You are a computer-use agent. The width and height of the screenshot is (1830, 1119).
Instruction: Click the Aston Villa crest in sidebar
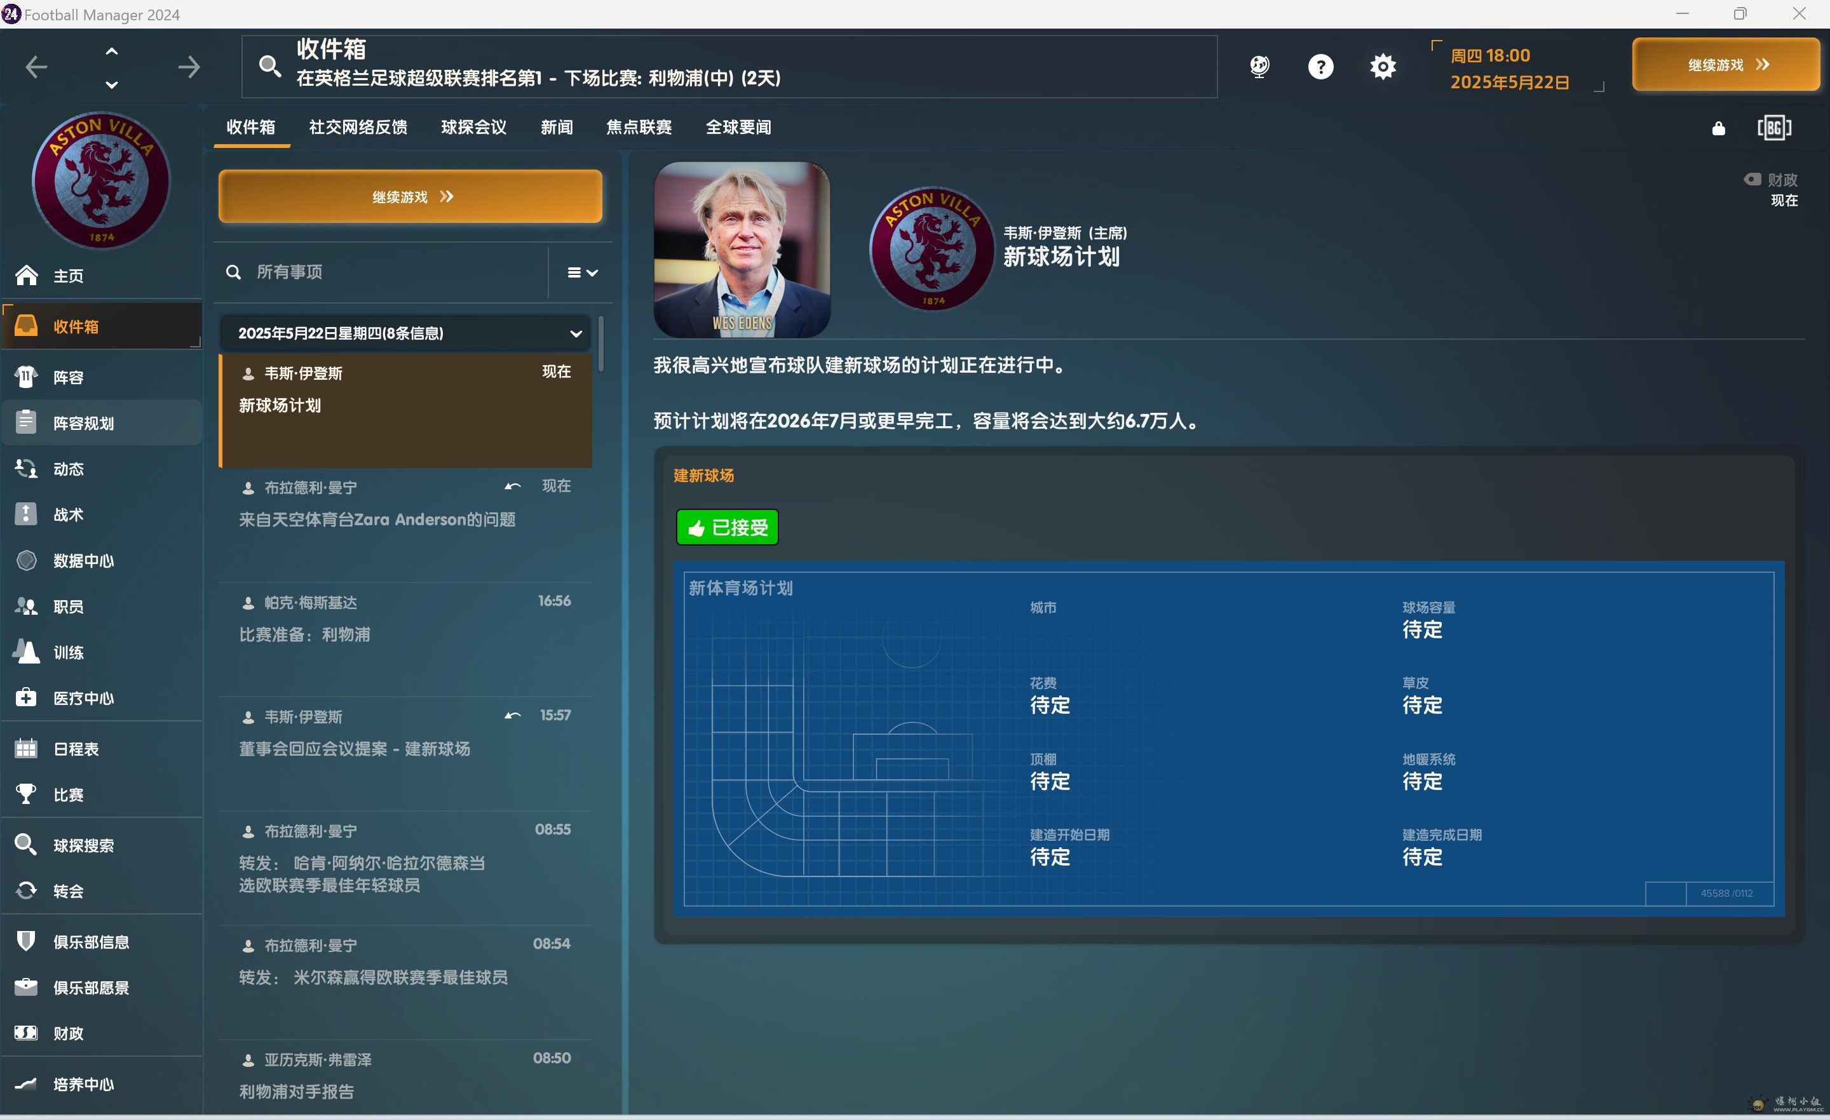tap(101, 180)
